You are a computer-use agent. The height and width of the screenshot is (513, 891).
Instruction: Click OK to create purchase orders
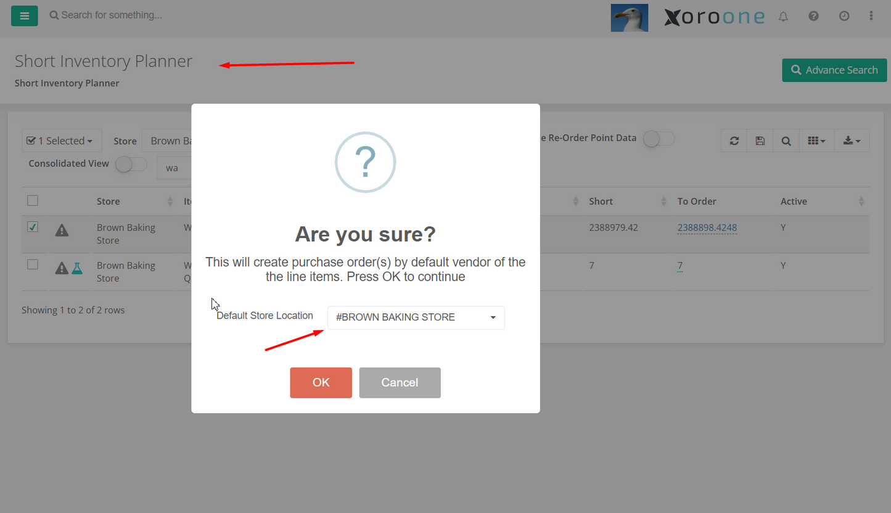(x=321, y=382)
